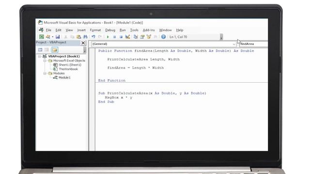Image resolution: width=310 pixels, height=174 pixels.
Task: Collapse the Modules folder
Action: click(45, 73)
